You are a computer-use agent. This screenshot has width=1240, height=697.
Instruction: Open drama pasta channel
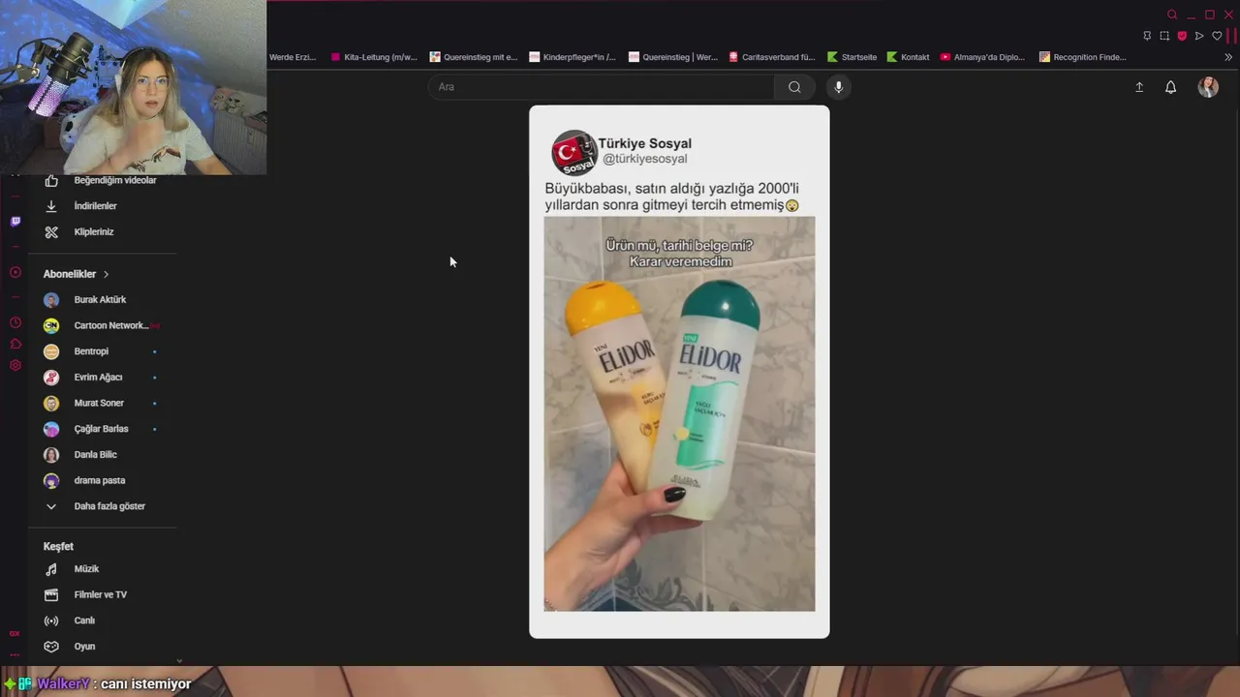pyautogui.click(x=100, y=480)
